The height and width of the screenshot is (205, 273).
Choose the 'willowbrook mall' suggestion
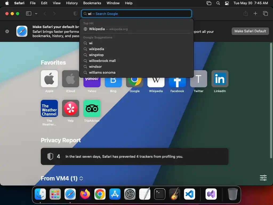click(x=136, y=61)
